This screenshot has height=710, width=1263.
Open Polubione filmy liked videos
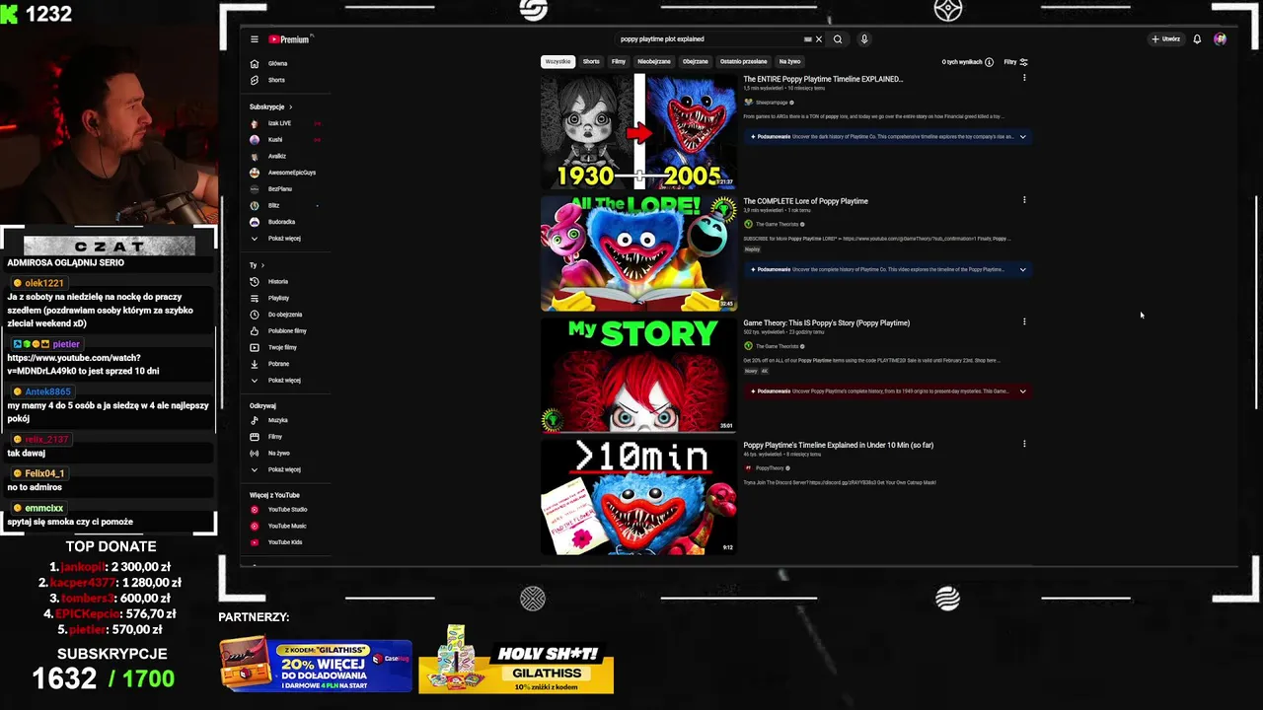[280, 330]
